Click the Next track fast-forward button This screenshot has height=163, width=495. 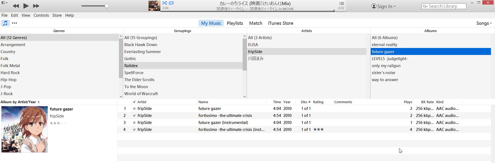[x=36, y=6]
